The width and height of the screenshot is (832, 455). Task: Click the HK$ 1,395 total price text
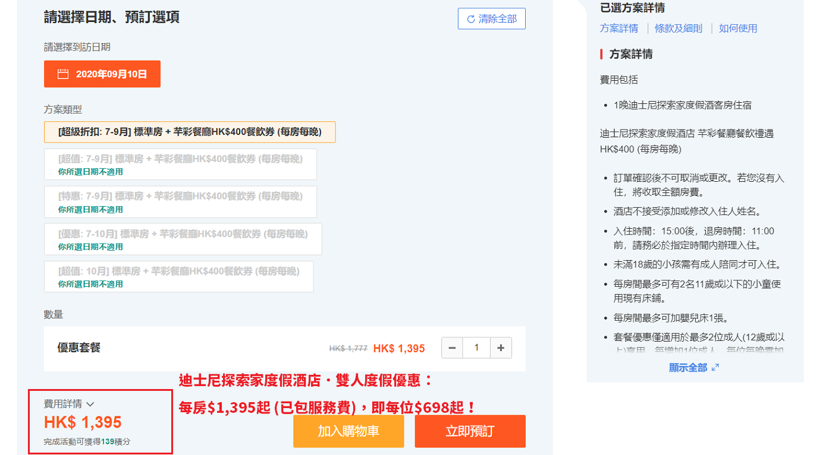(x=83, y=422)
